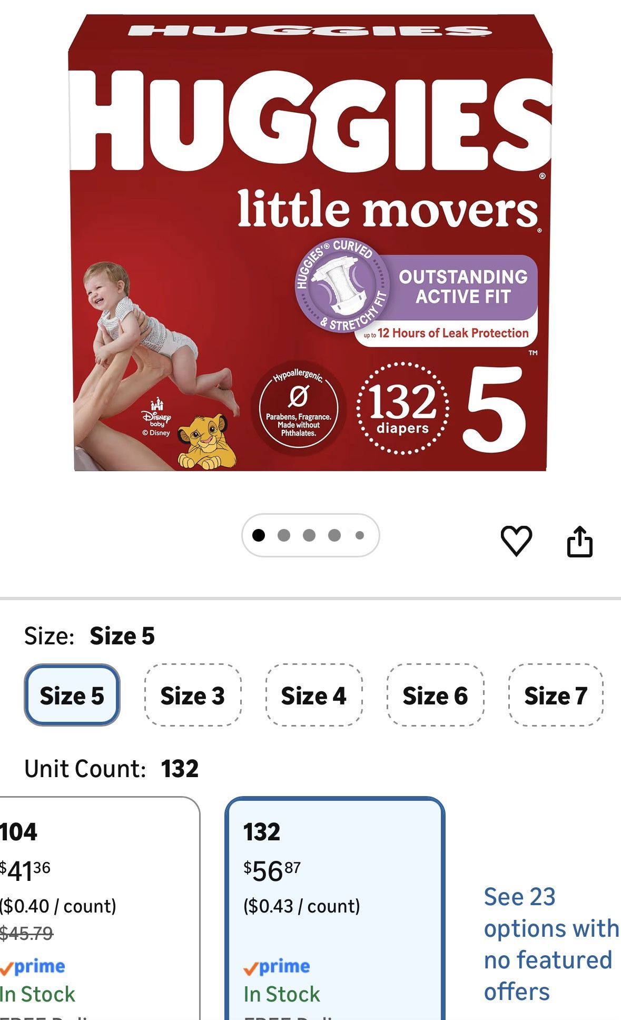Tap the small fifth carousel dot
Viewport: 621px width, 1020px height.
[x=360, y=535]
